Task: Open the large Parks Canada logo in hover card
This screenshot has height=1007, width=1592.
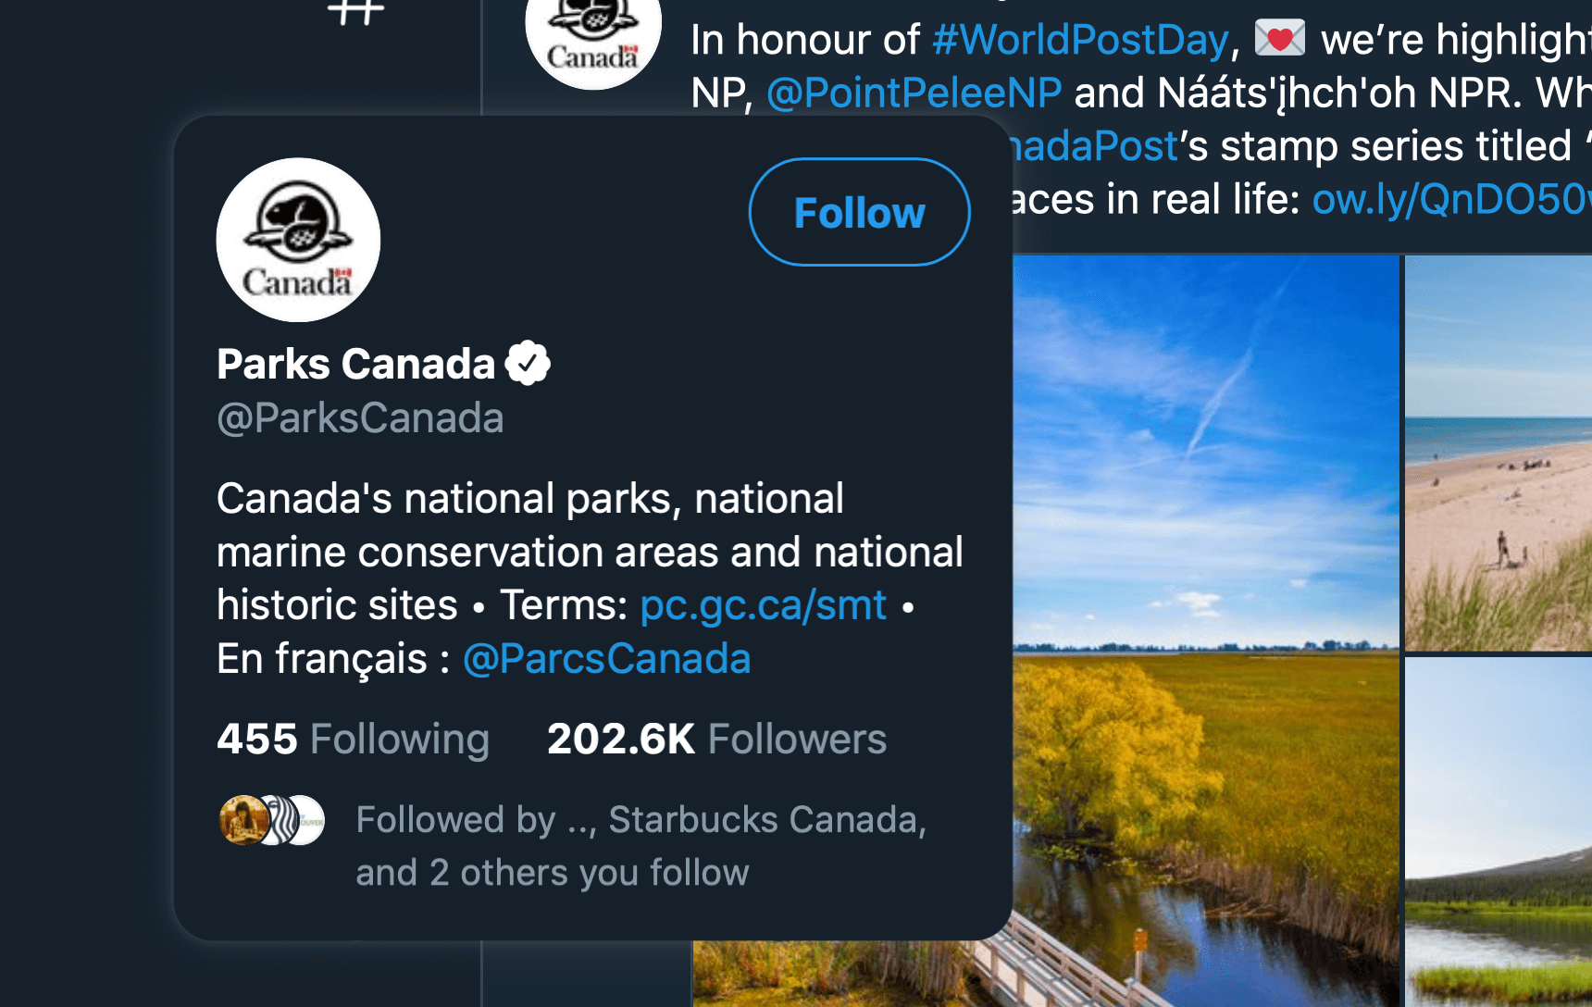Action: pyautogui.click(x=298, y=240)
